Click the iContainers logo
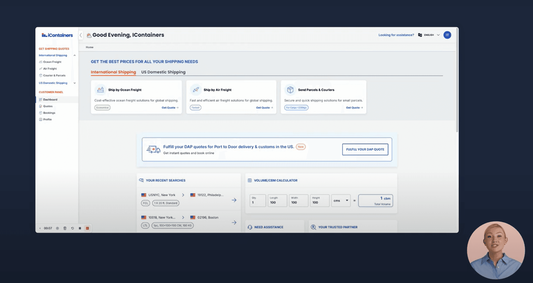 click(57, 35)
